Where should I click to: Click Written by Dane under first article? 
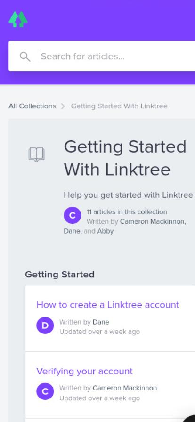(84, 322)
